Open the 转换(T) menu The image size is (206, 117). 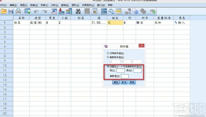[x=44, y=5]
